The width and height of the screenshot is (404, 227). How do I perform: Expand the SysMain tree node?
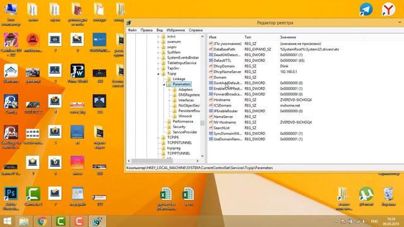pyautogui.click(x=158, y=52)
